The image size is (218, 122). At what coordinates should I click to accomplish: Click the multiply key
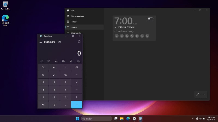pos(77,82)
